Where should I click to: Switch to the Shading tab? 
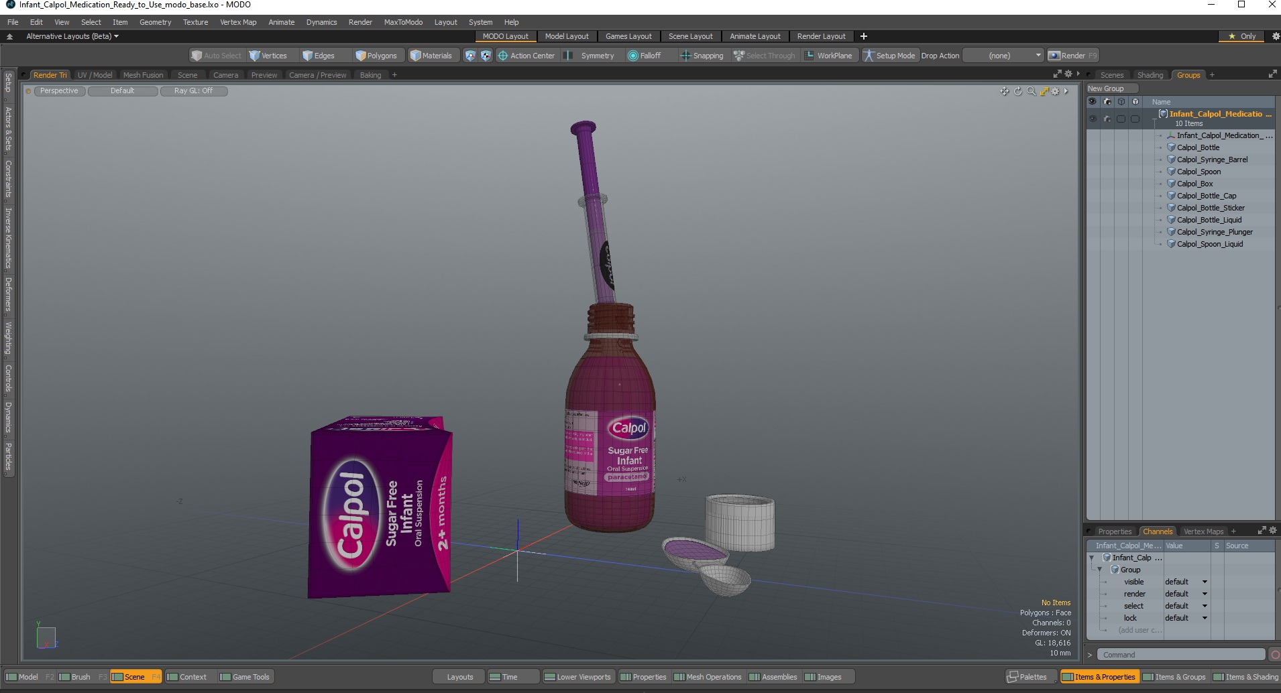tap(1150, 75)
